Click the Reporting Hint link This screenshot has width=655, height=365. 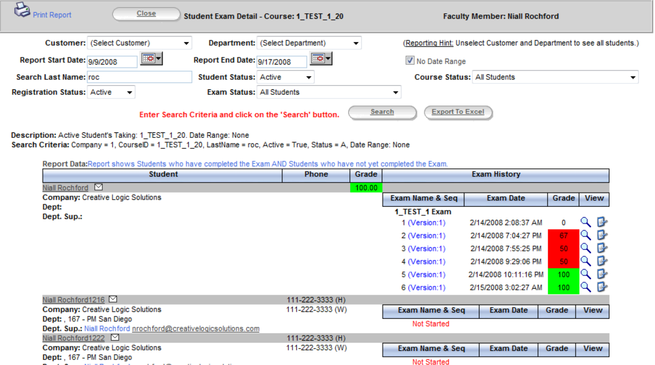click(429, 43)
